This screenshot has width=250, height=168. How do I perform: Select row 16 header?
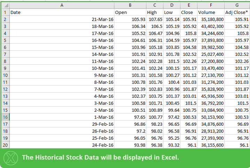click(6, 117)
